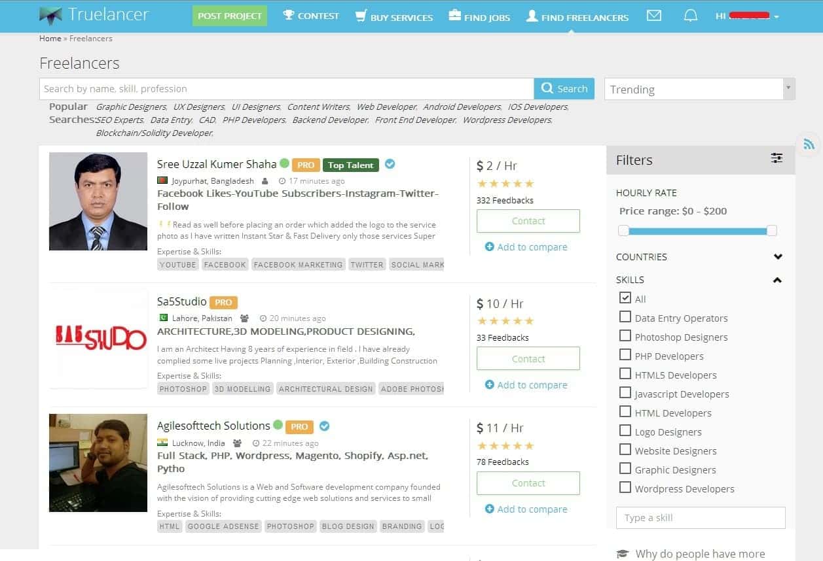Click the Top Talent badge
This screenshot has height=561, width=823.
point(351,165)
